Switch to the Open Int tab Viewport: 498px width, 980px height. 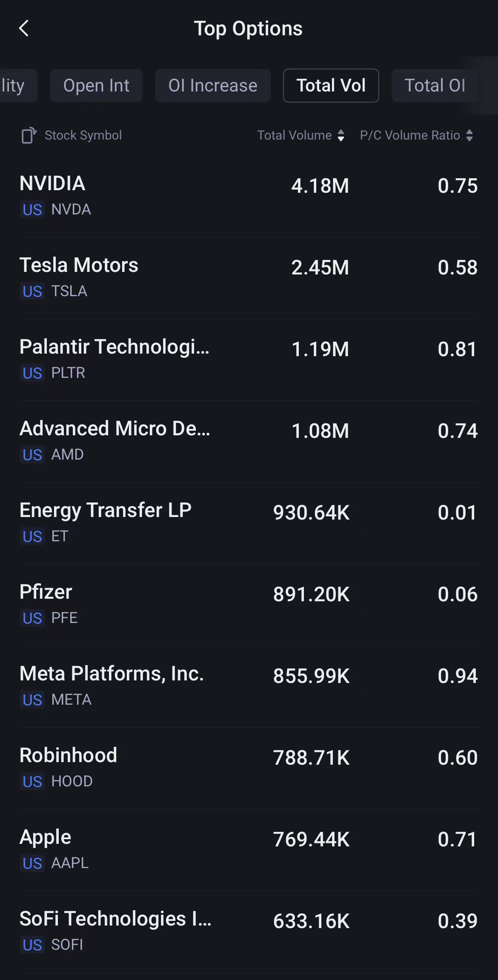(96, 86)
